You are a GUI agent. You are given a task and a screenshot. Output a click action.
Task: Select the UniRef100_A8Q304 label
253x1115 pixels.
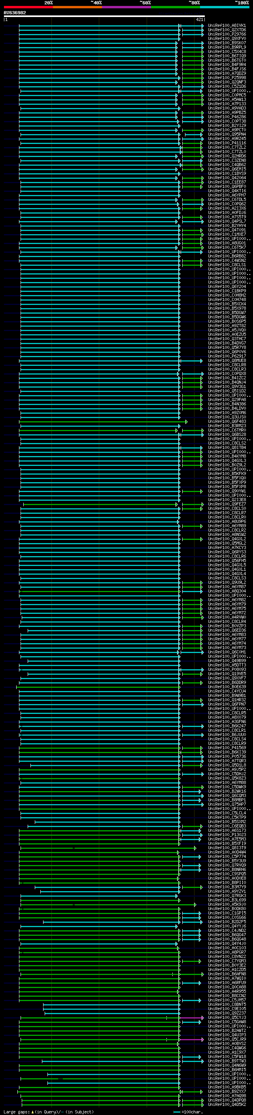227,591
